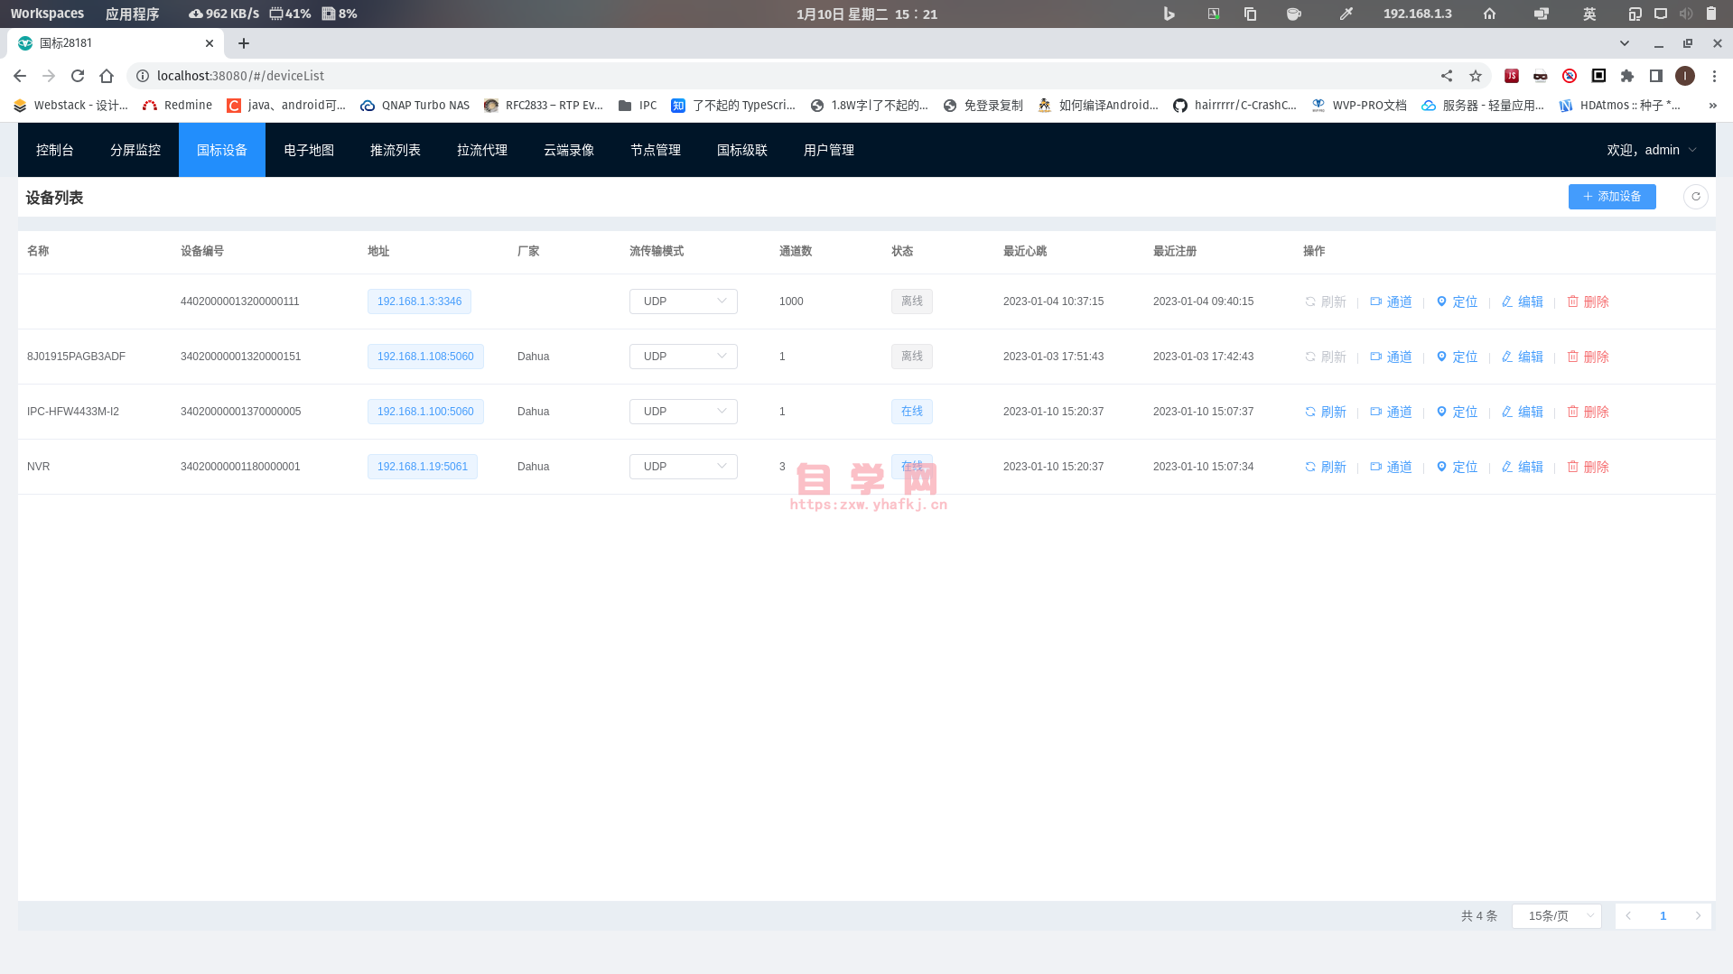
Task: Click 定位 for IPC-HFW4433M-I2
Action: tap(1457, 412)
